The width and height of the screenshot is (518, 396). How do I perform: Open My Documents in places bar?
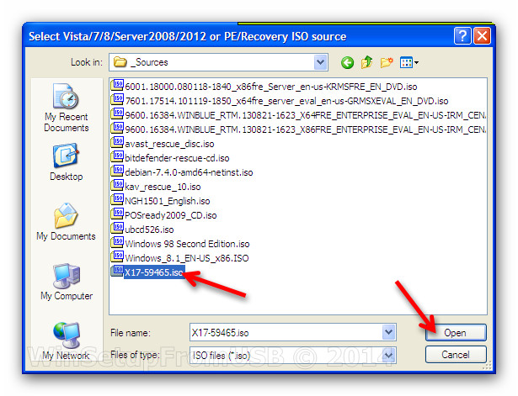(66, 222)
